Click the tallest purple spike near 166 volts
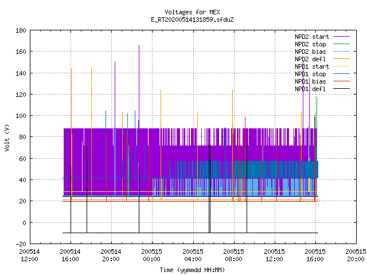The image size is (367, 275). point(139,87)
